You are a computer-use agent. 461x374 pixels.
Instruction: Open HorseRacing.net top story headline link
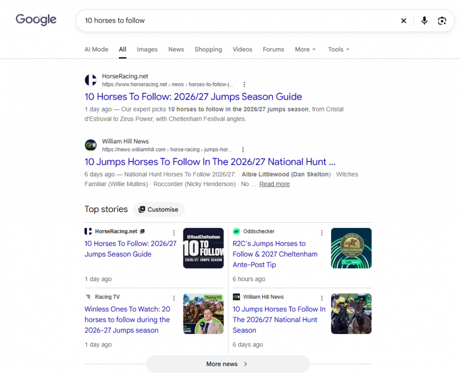pyautogui.click(x=130, y=249)
